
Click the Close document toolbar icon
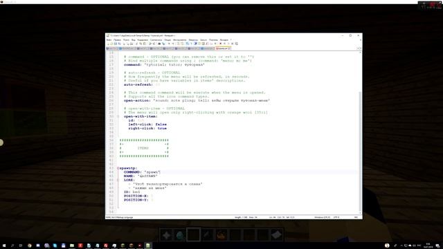click(124, 44)
